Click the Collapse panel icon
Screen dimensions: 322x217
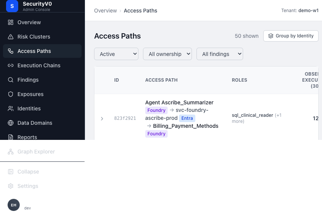tap(11, 172)
